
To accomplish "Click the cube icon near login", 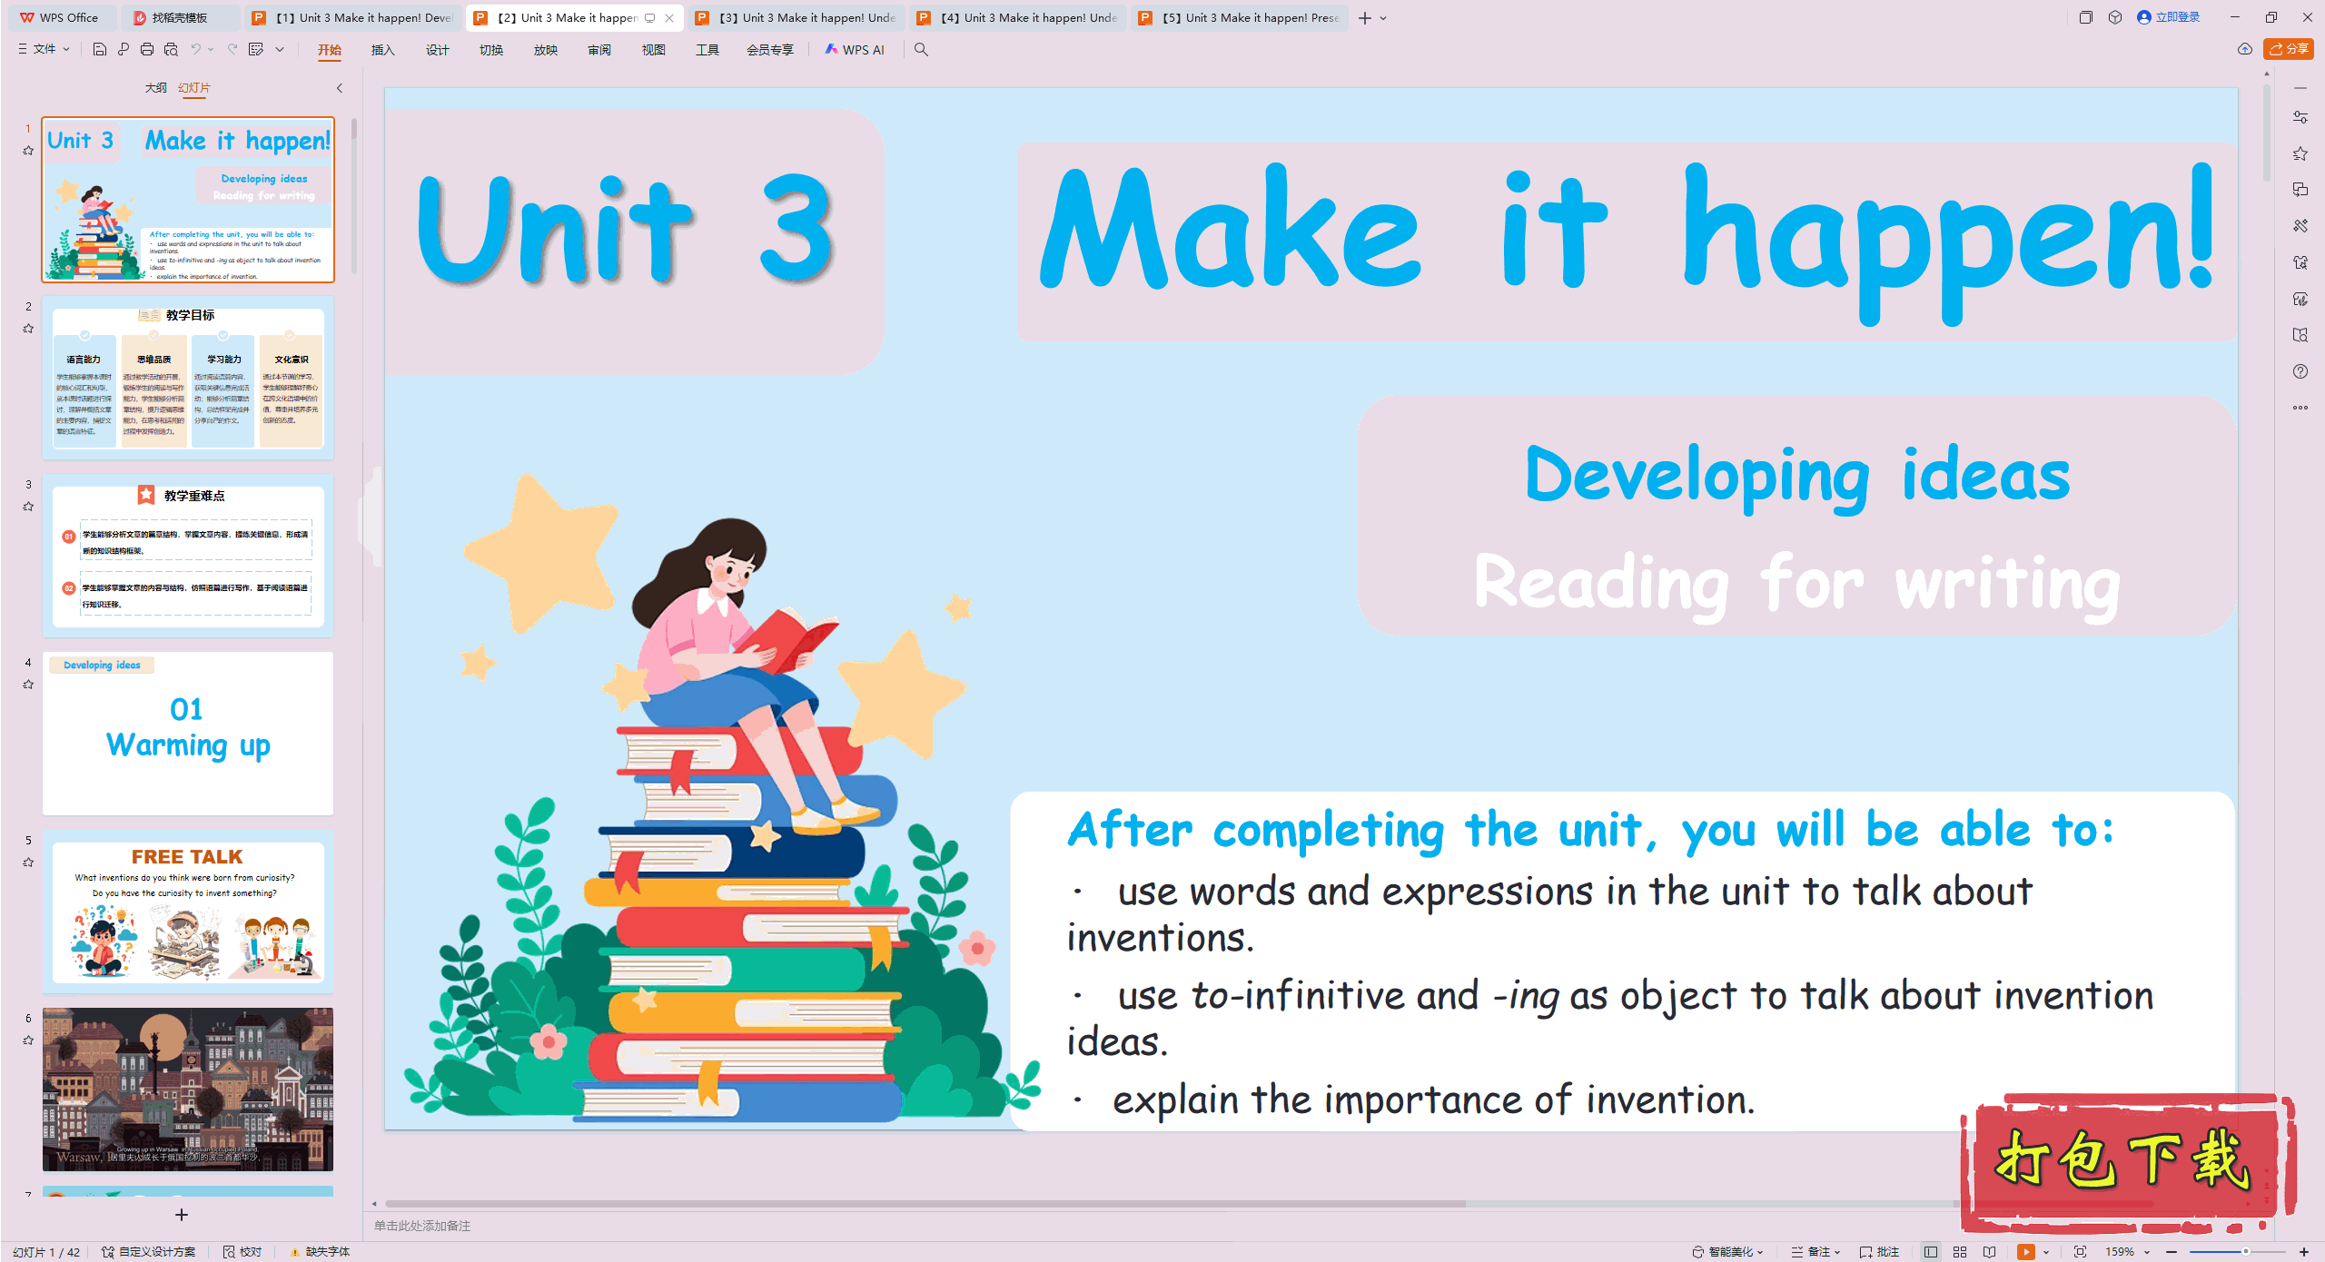I will point(2115,17).
